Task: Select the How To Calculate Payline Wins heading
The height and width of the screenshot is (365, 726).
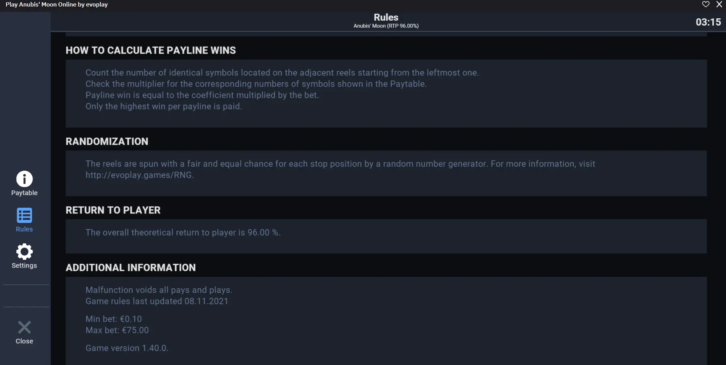Action: pyautogui.click(x=151, y=50)
